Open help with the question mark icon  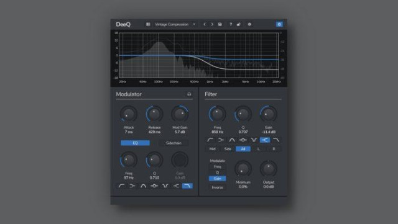pyautogui.click(x=231, y=24)
